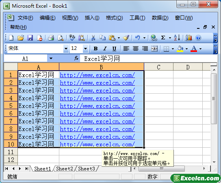
Task: Click the Name Box showing A1
Action: pyautogui.click(x=25, y=58)
